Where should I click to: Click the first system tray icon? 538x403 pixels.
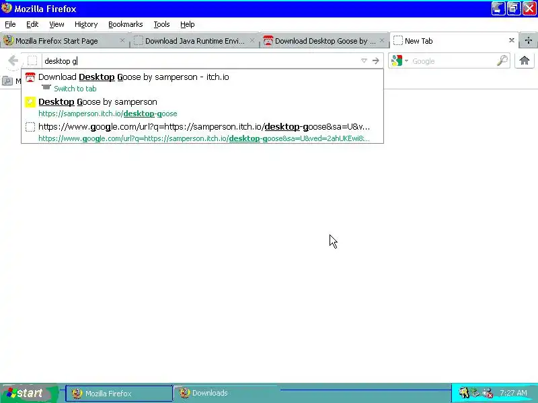coord(464,393)
